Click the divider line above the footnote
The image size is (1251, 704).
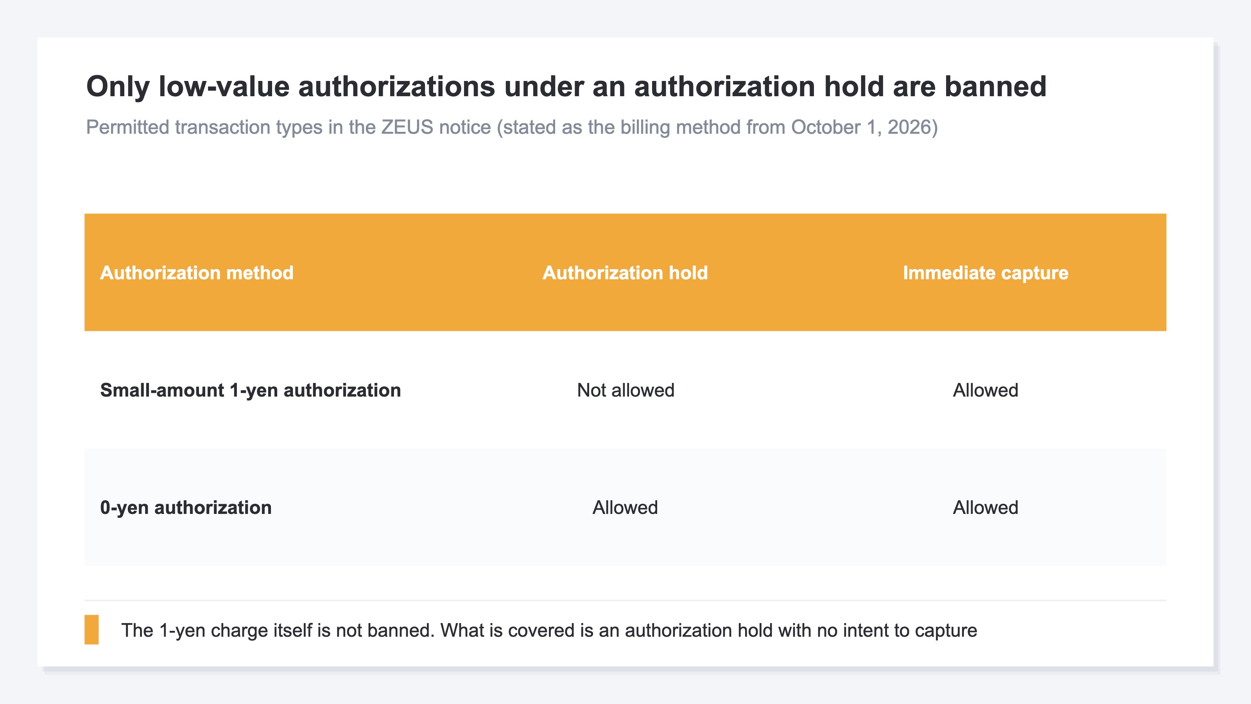coord(625,600)
